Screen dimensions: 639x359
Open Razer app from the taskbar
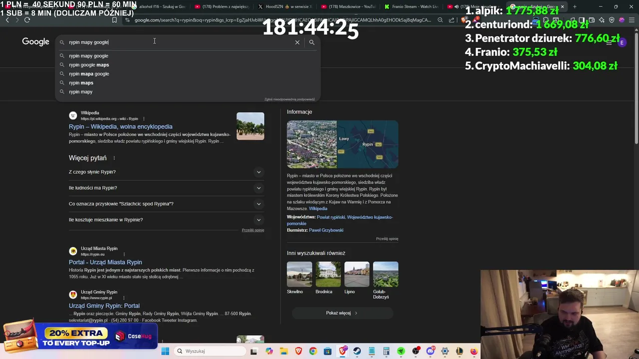401,351
